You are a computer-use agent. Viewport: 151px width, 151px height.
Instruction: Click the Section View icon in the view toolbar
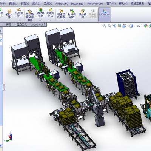(119, 26)
